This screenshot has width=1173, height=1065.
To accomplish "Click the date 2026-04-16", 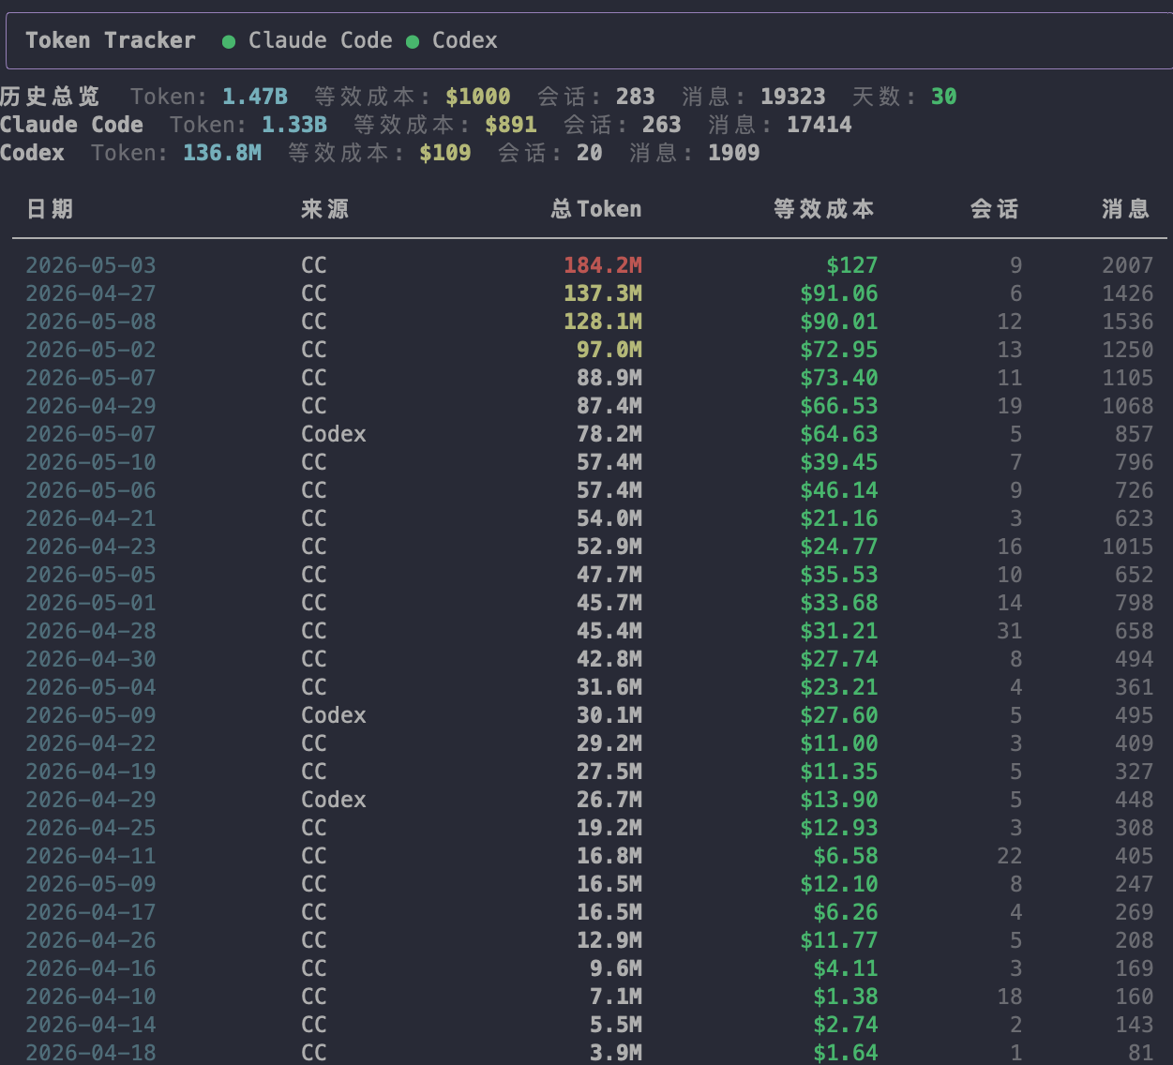I will (x=91, y=968).
